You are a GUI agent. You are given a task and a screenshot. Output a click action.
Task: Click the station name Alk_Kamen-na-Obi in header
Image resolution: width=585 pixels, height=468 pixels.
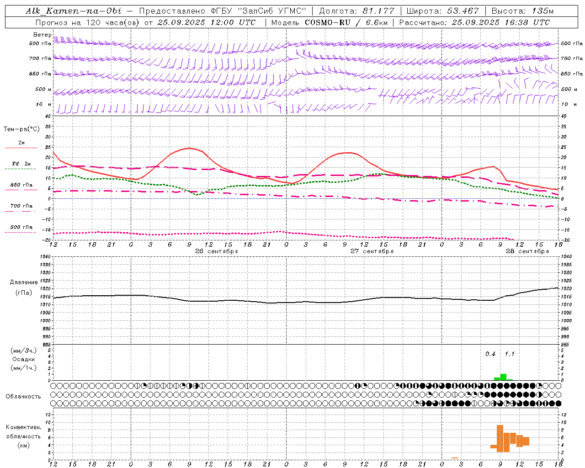[x=74, y=11]
